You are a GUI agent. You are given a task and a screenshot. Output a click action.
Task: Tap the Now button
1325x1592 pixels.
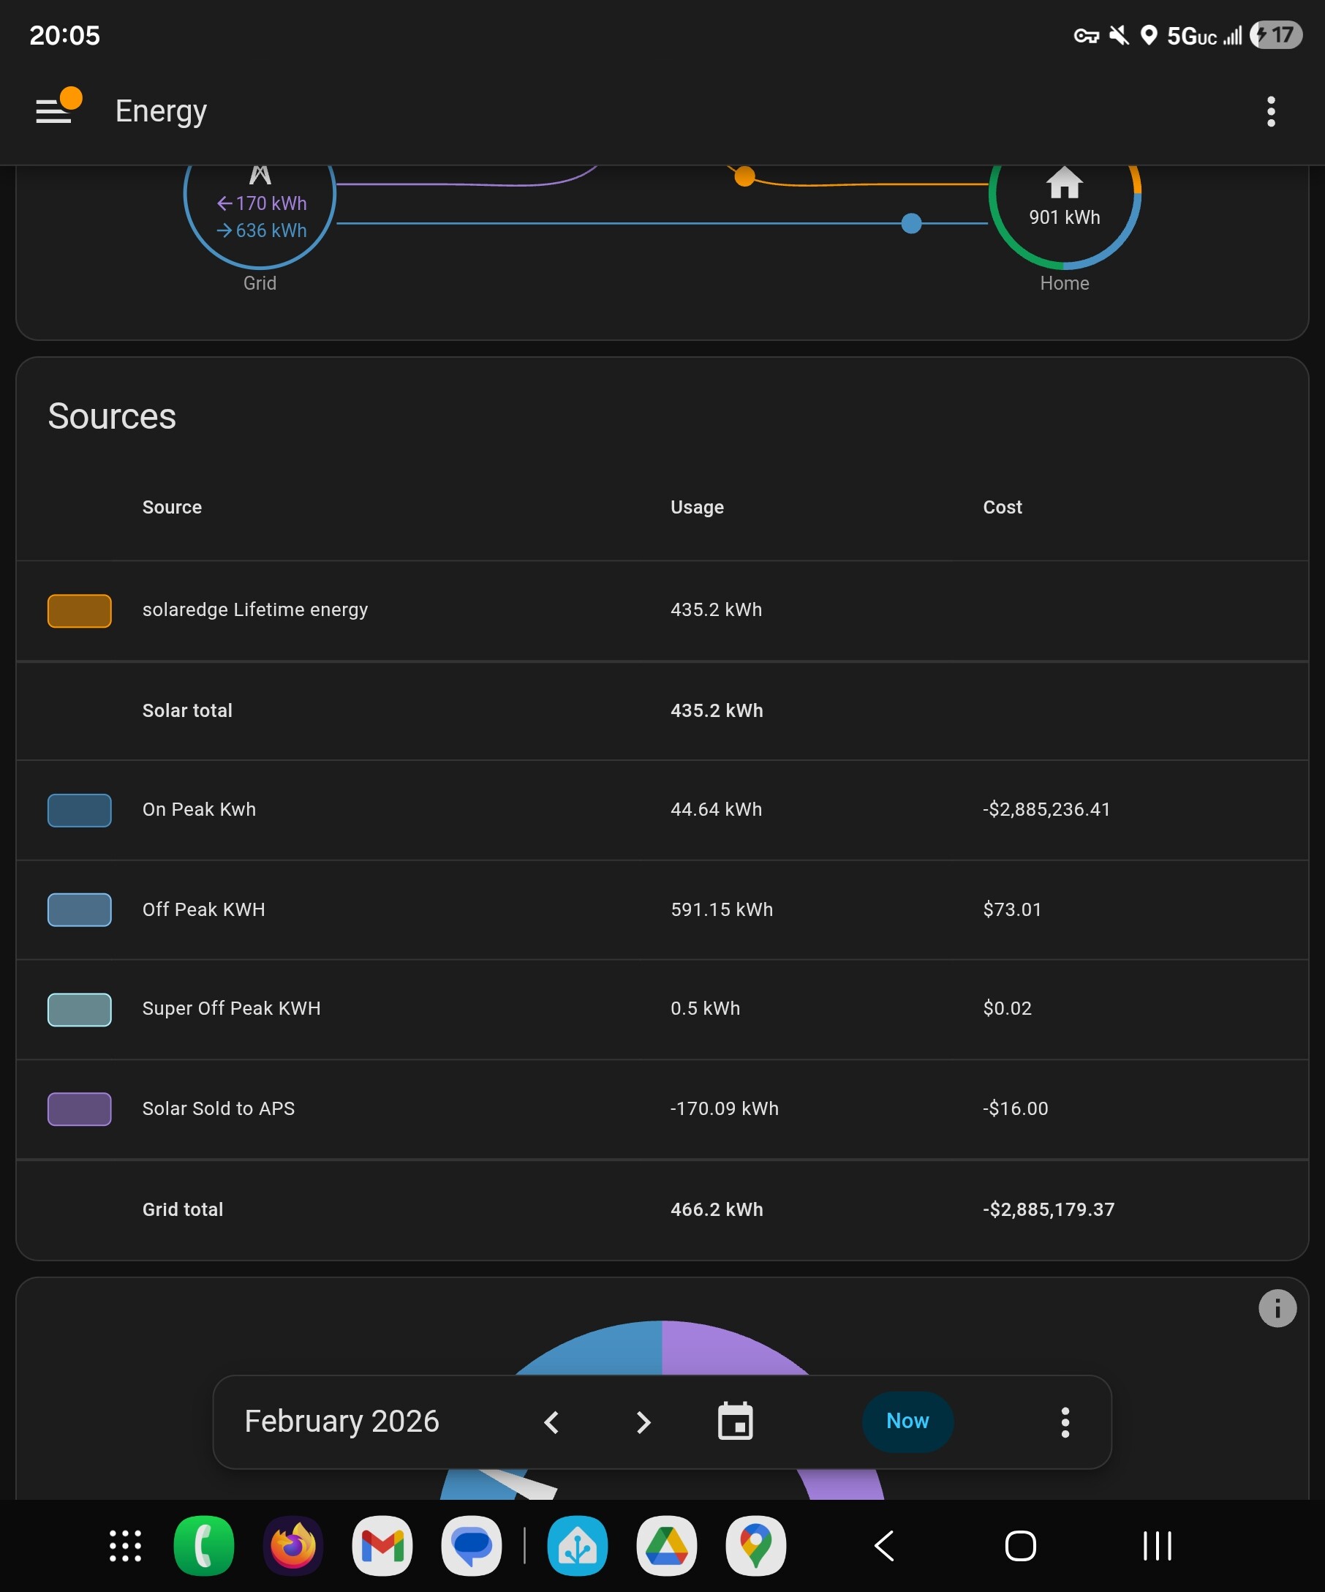(907, 1422)
